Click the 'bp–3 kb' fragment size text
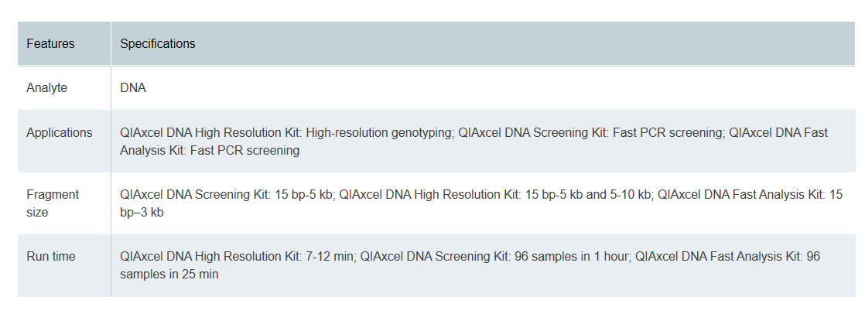 [142, 213]
